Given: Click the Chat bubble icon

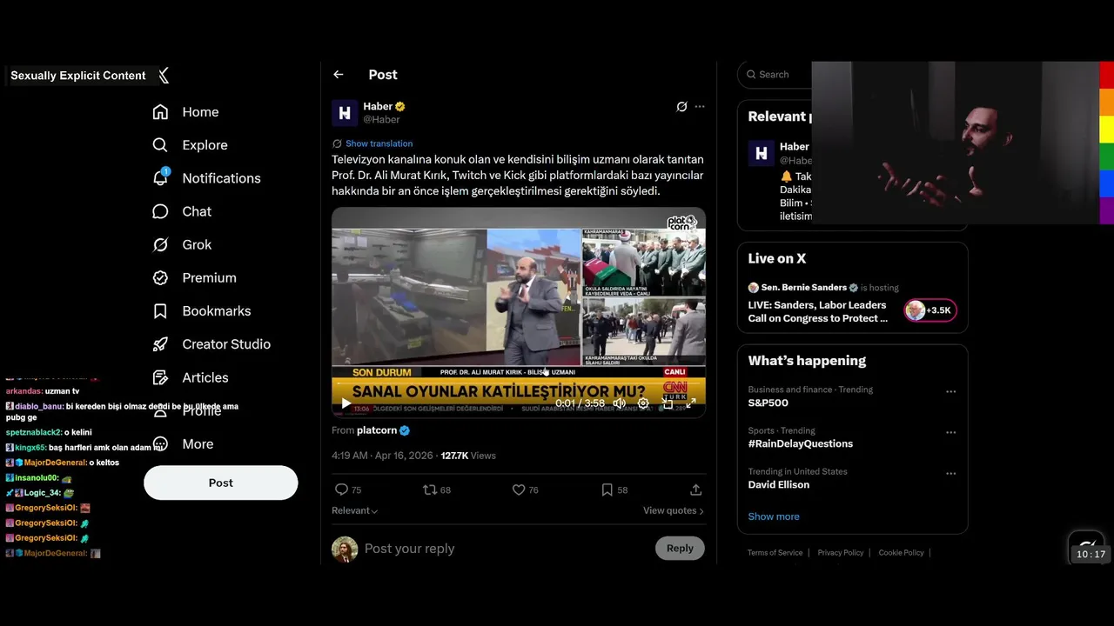Looking at the screenshot, I should click(x=160, y=211).
